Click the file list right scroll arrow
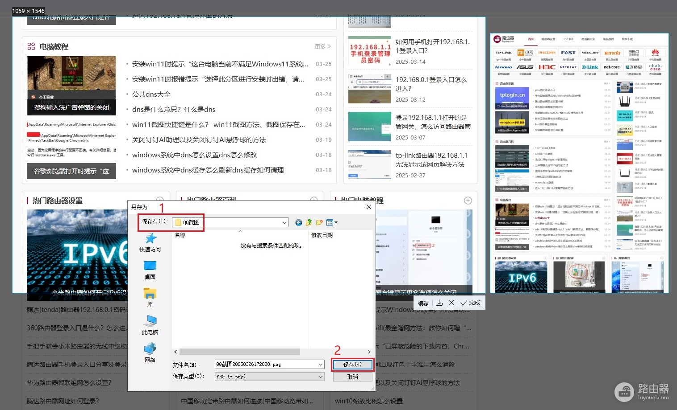 point(369,352)
